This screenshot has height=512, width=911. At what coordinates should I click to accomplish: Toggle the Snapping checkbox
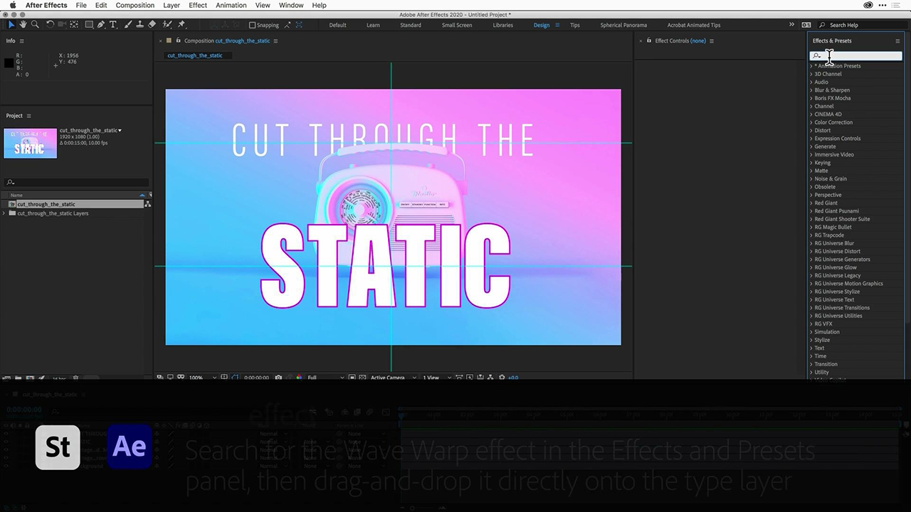click(252, 25)
